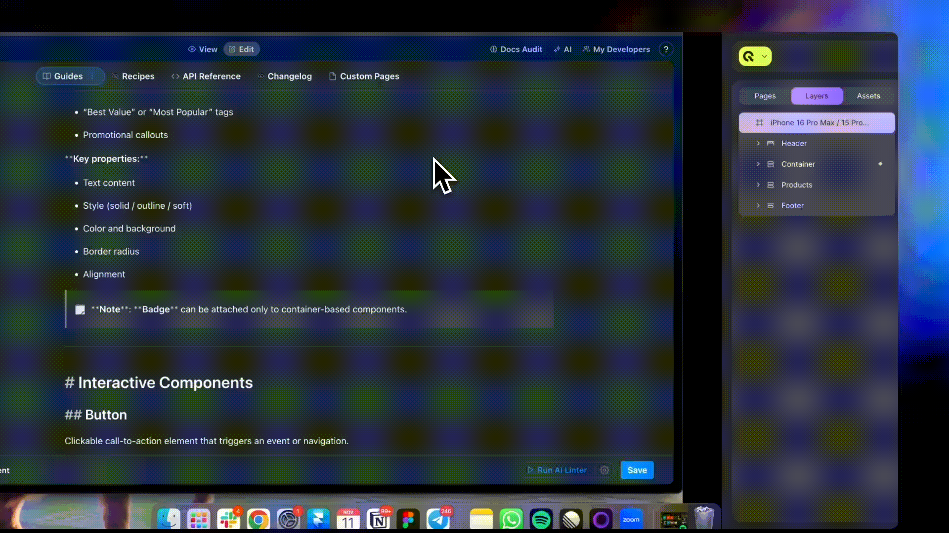Expand the Footer layer chevron
949x533 pixels.
tap(758, 206)
